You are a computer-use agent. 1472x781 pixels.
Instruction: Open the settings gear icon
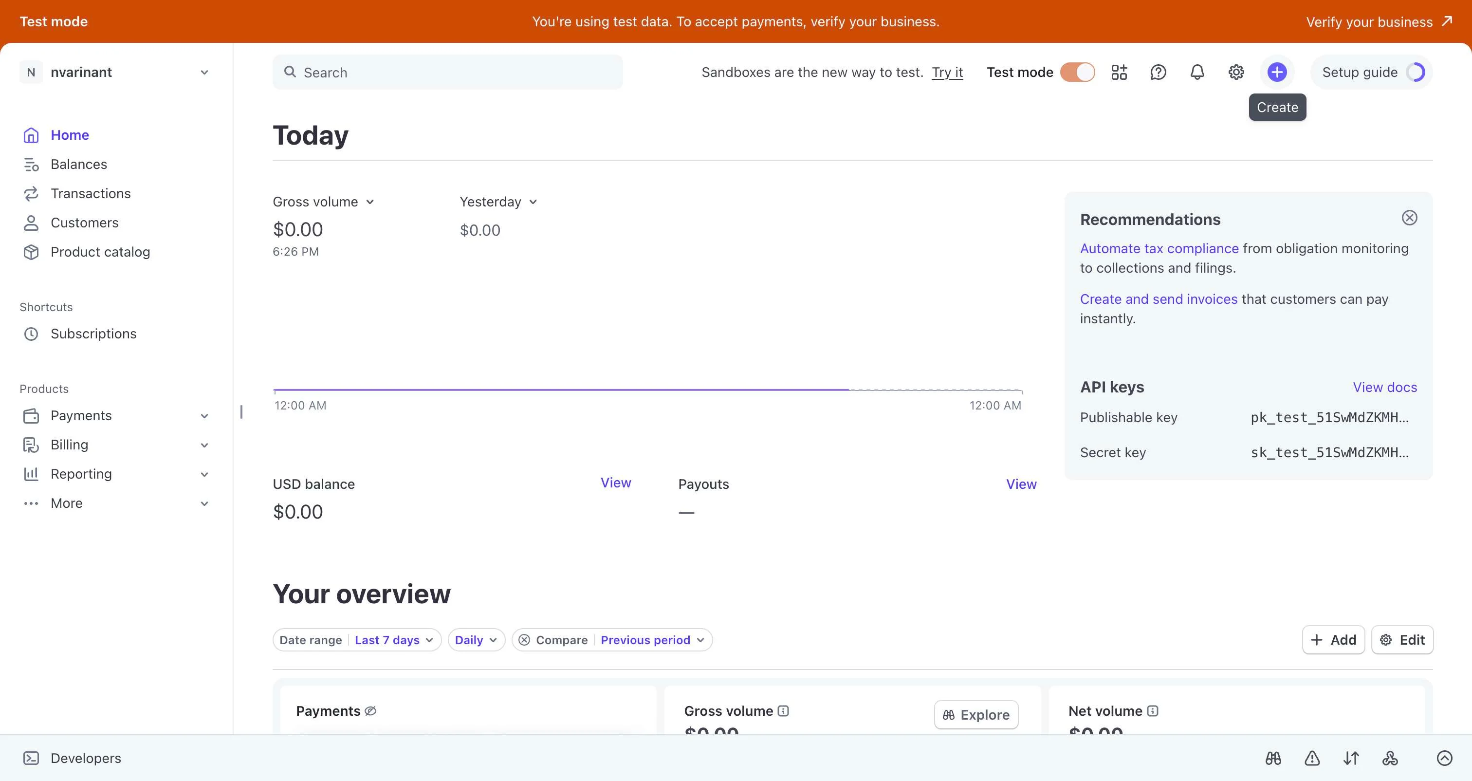[x=1236, y=72]
